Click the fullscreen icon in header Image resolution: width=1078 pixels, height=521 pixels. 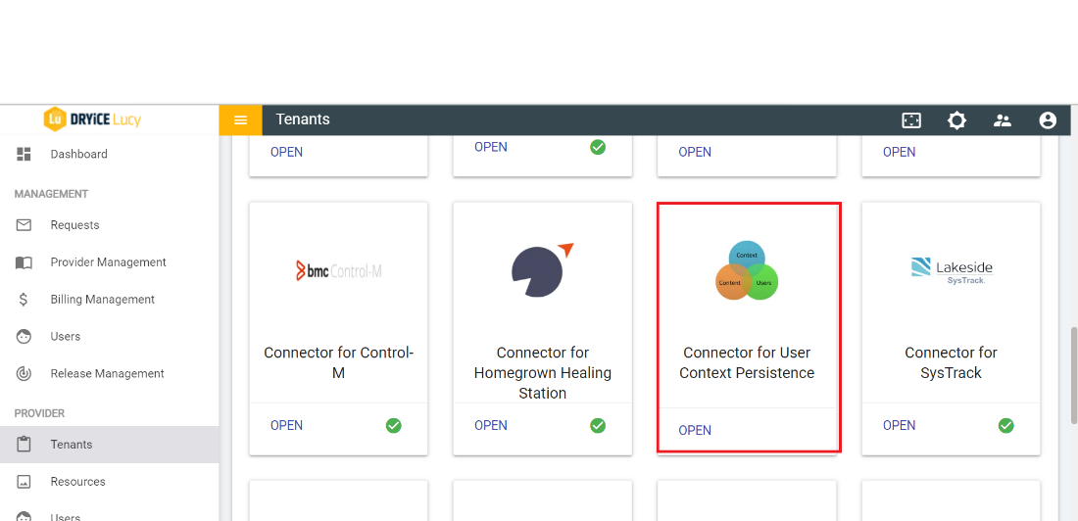pos(911,120)
